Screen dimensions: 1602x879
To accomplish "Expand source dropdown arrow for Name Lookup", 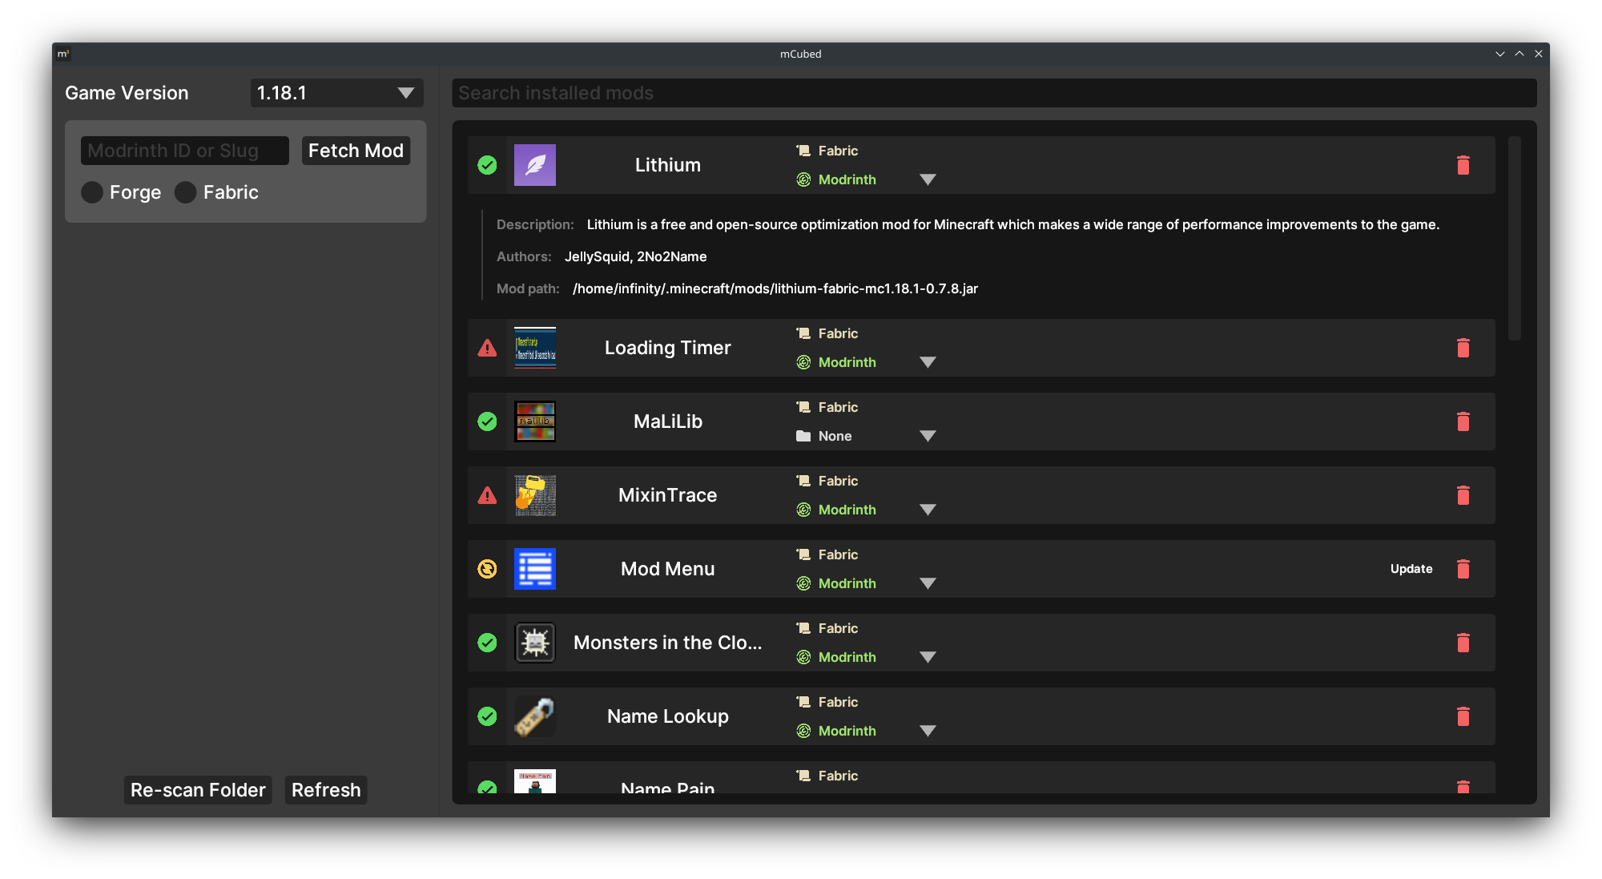I will coord(928,731).
